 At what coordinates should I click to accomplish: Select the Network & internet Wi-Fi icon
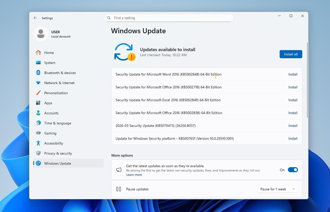point(38,83)
